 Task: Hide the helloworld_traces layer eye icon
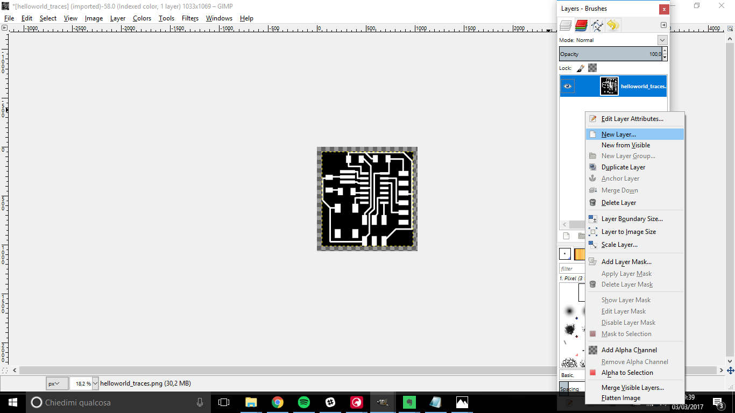pyautogui.click(x=568, y=86)
